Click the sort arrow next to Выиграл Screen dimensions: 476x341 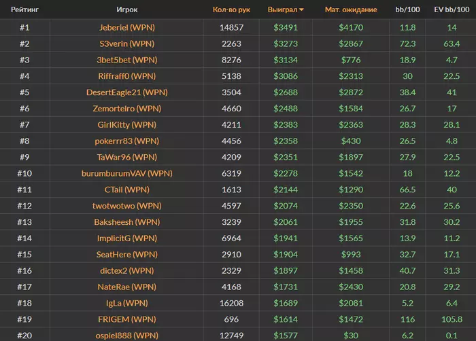pos(302,10)
